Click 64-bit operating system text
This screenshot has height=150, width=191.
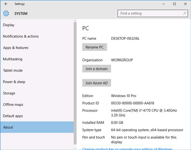[x=147, y=130]
